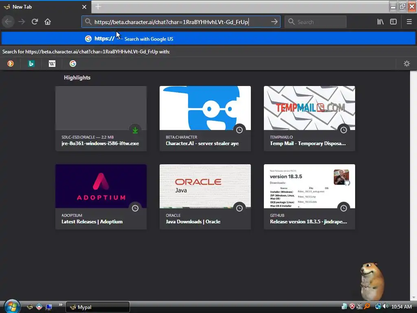Image resolution: width=417 pixels, height=313 pixels.
Task: Click the Show Desktop quick launch icon
Action: 49,307
